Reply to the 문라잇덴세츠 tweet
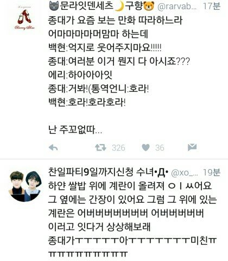 53,148
